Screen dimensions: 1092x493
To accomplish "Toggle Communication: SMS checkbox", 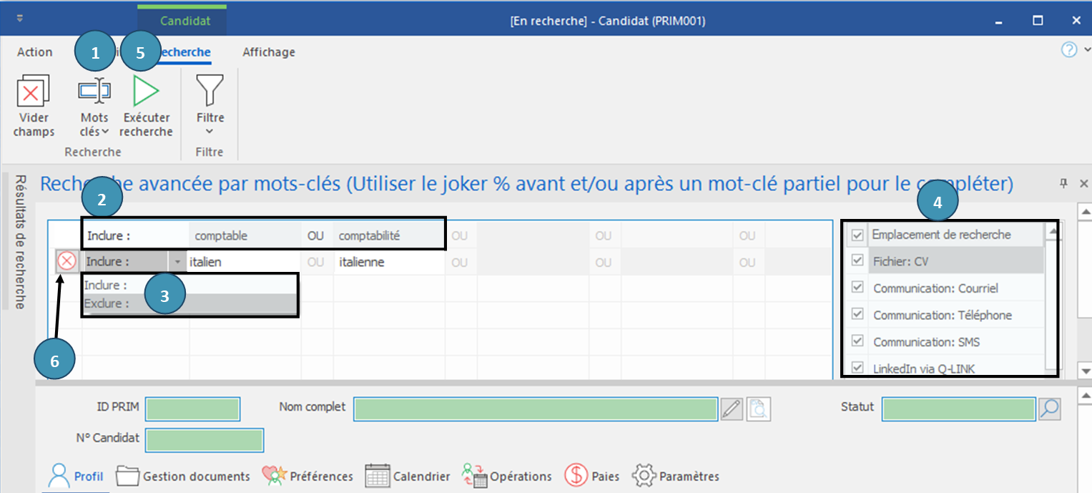I will click(857, 341).
